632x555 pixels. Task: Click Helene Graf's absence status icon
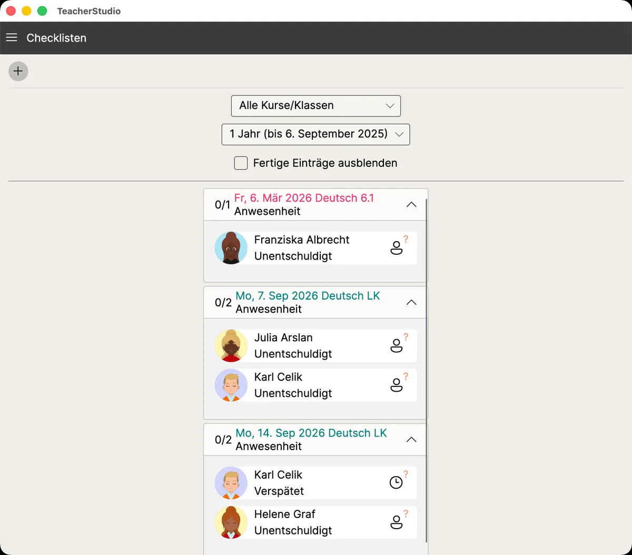tap(397, 522)
